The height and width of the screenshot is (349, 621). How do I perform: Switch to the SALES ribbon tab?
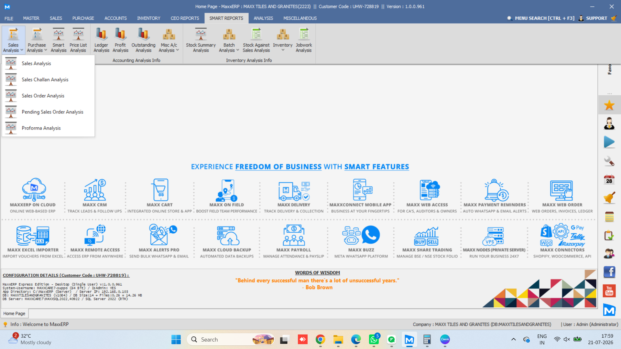(56, 18)
